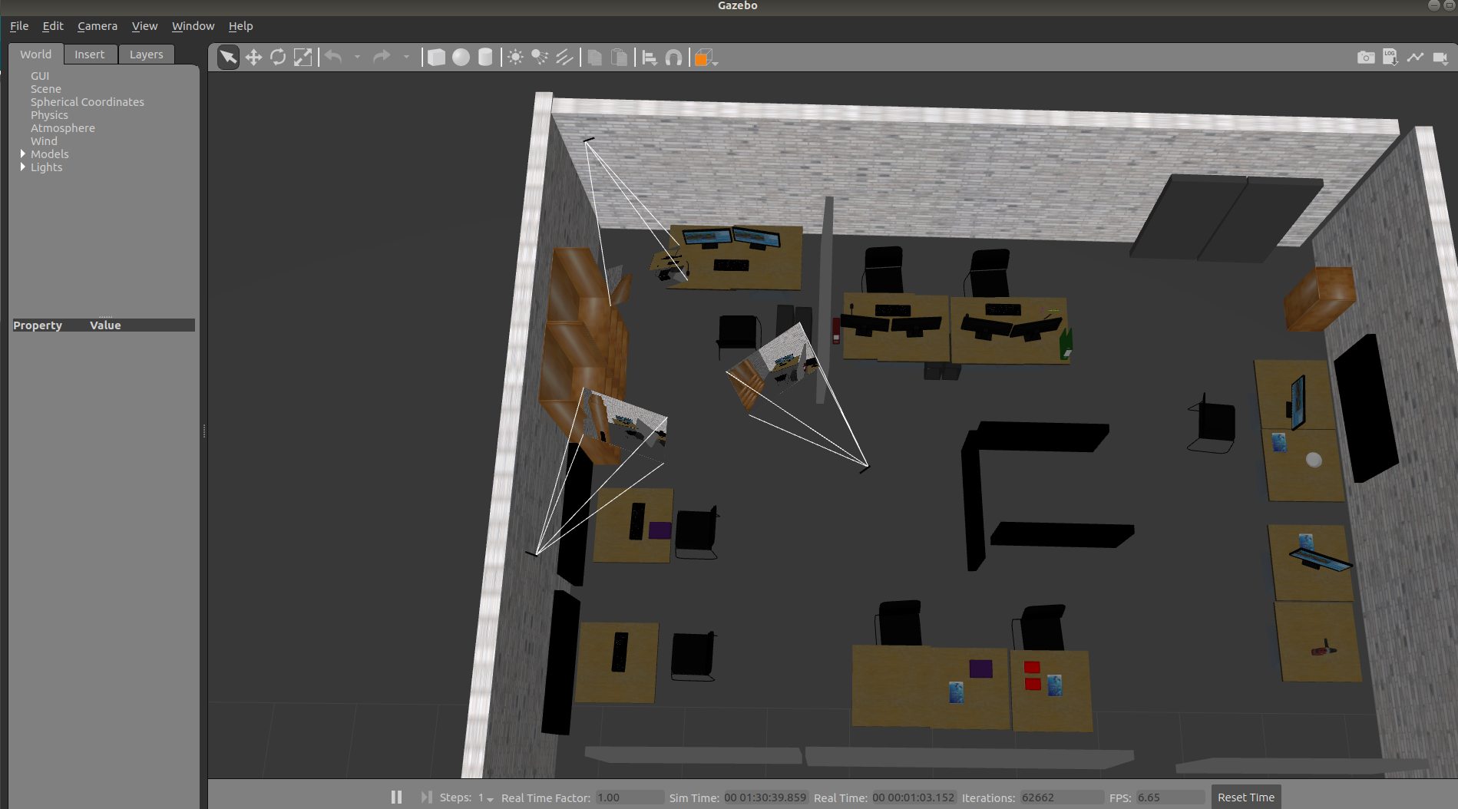Pause the simulation
Screen dimensions: 1458x809
click(396, 797)
